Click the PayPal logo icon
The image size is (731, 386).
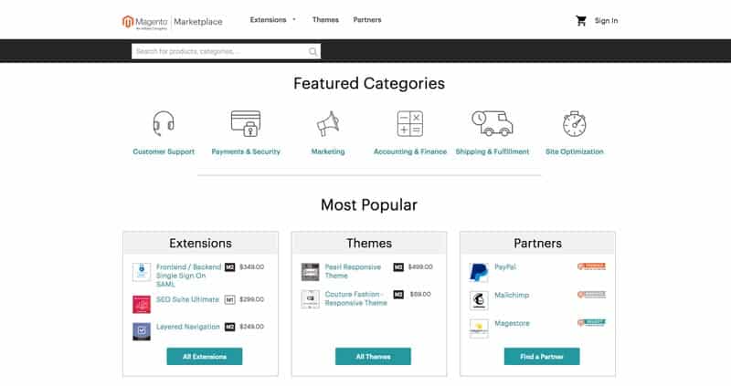click(479, 272)
